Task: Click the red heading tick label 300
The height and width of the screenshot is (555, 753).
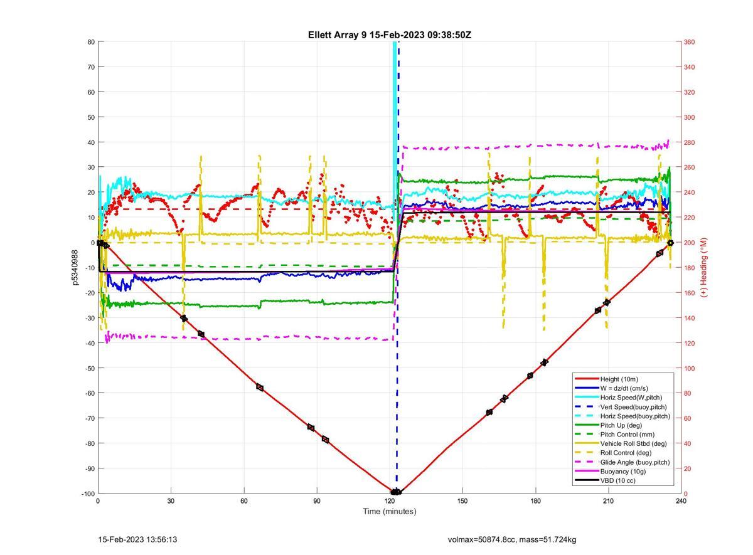Action: [x=689, y=117]
